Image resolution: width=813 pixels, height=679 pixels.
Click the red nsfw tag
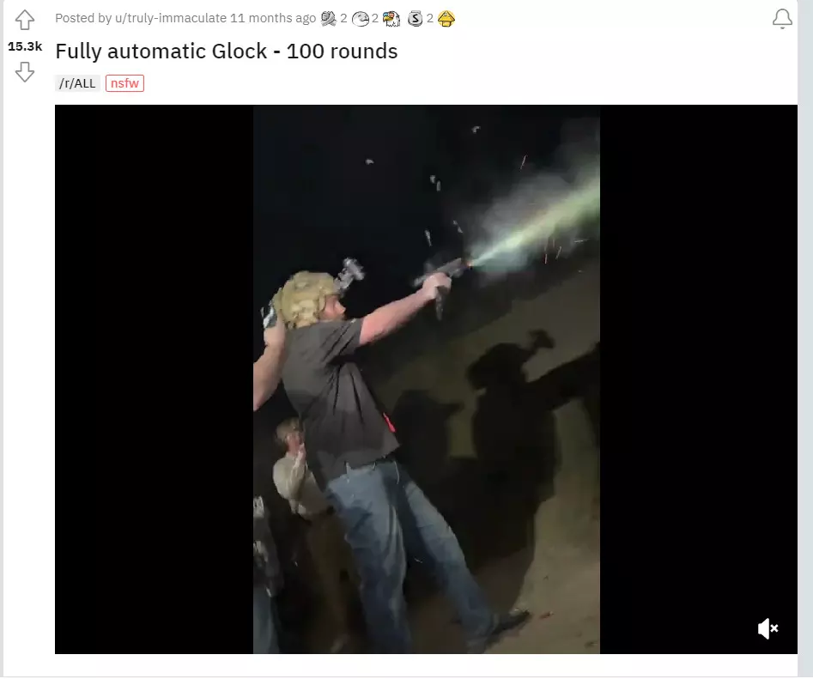point(125,83)
